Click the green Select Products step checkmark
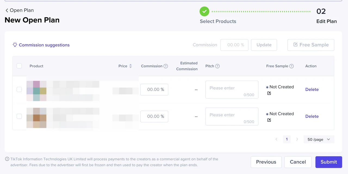This screenshot has width=348, height=174. point(204,11)
